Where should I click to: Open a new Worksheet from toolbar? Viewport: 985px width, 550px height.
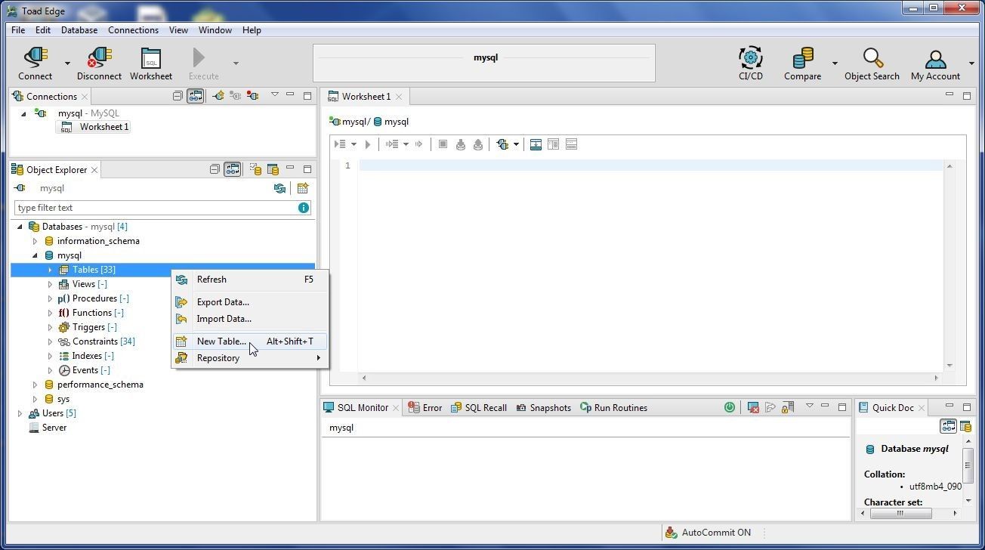coord(151,64)
